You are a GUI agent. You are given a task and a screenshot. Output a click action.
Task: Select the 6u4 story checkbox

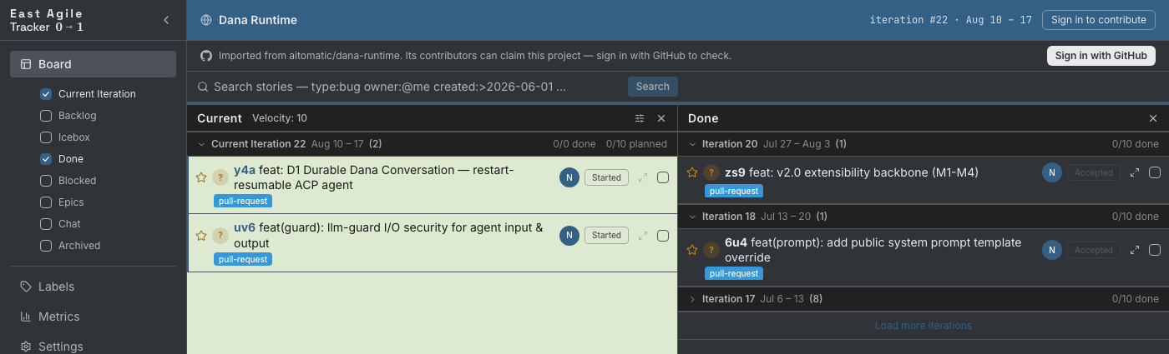click(1155, 250)
